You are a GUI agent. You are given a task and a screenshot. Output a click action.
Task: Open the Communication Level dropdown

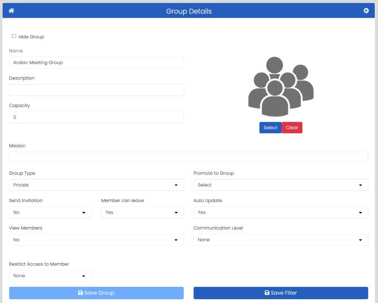[x=281, y=240]
